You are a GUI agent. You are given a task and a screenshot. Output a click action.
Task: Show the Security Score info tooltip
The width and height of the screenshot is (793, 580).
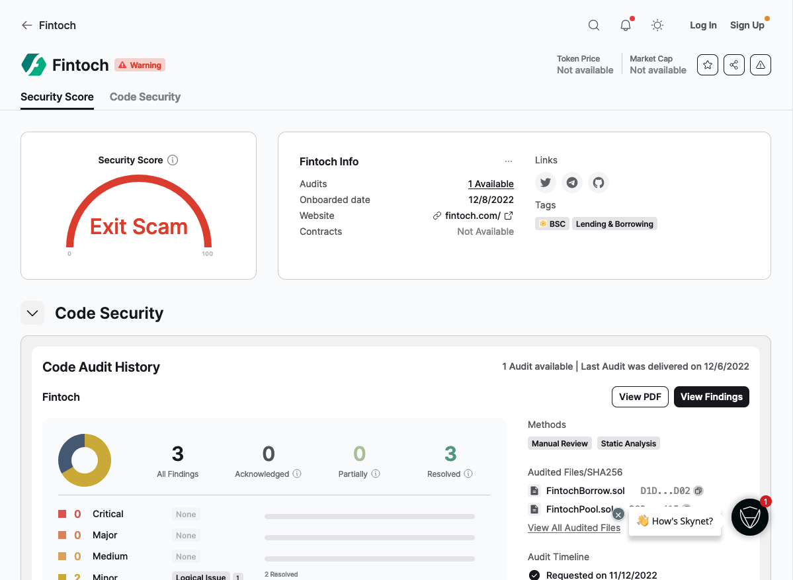coord(173,159)
